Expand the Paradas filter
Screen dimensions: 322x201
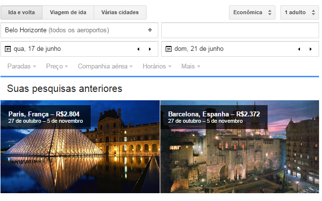[x=22, y=67]
